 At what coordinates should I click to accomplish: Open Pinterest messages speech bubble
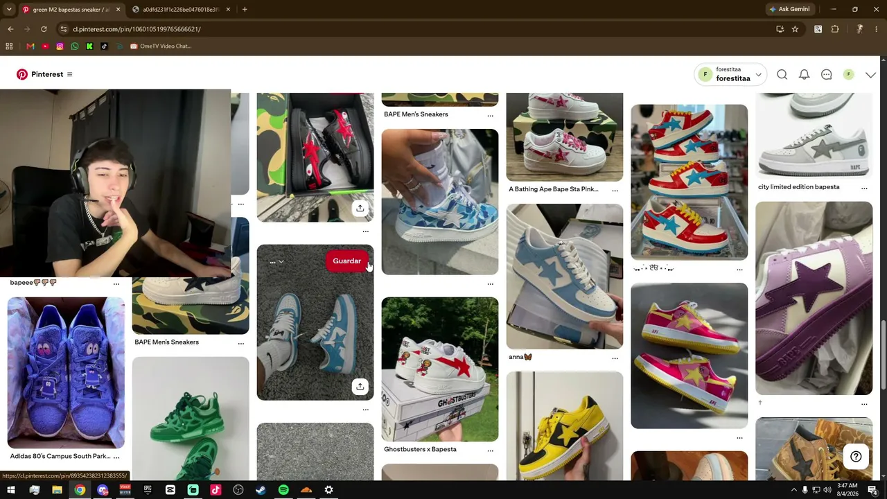point(826,75)
